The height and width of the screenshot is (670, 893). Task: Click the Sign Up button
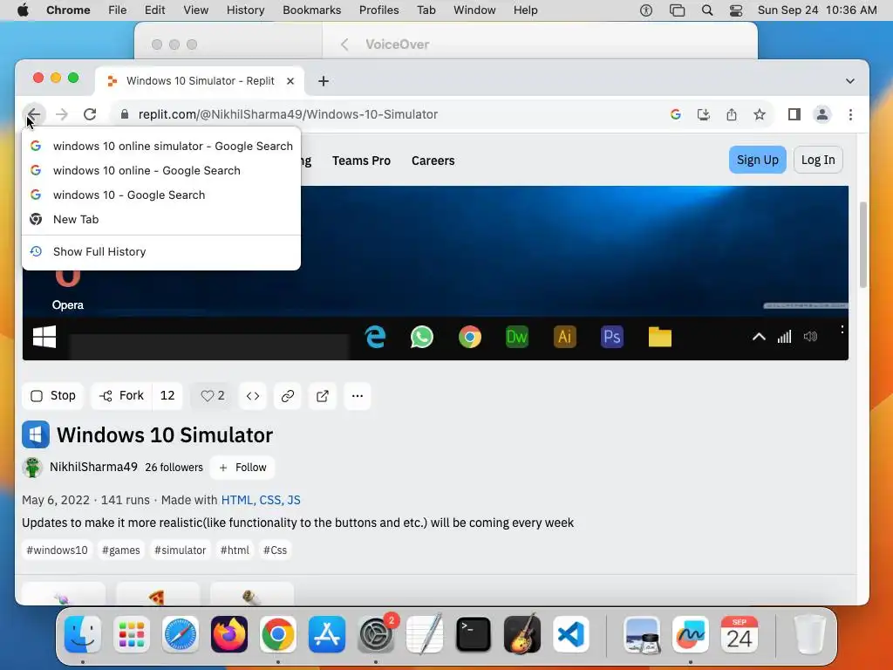758,160
